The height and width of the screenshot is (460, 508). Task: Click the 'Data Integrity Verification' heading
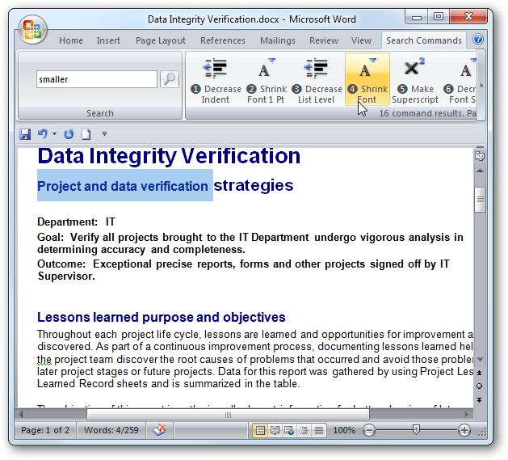coord(169,156)
